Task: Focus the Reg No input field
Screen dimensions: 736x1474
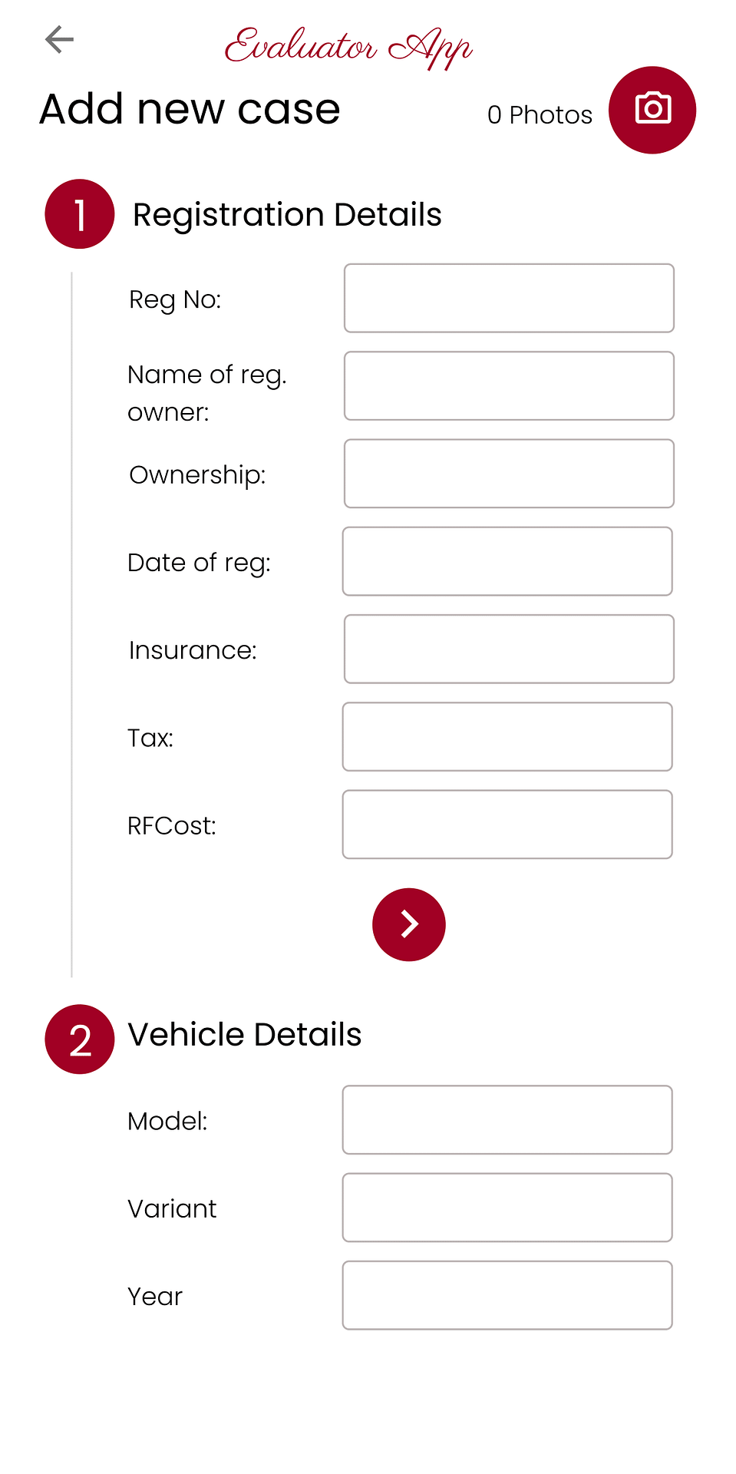Action: (509, 298)
